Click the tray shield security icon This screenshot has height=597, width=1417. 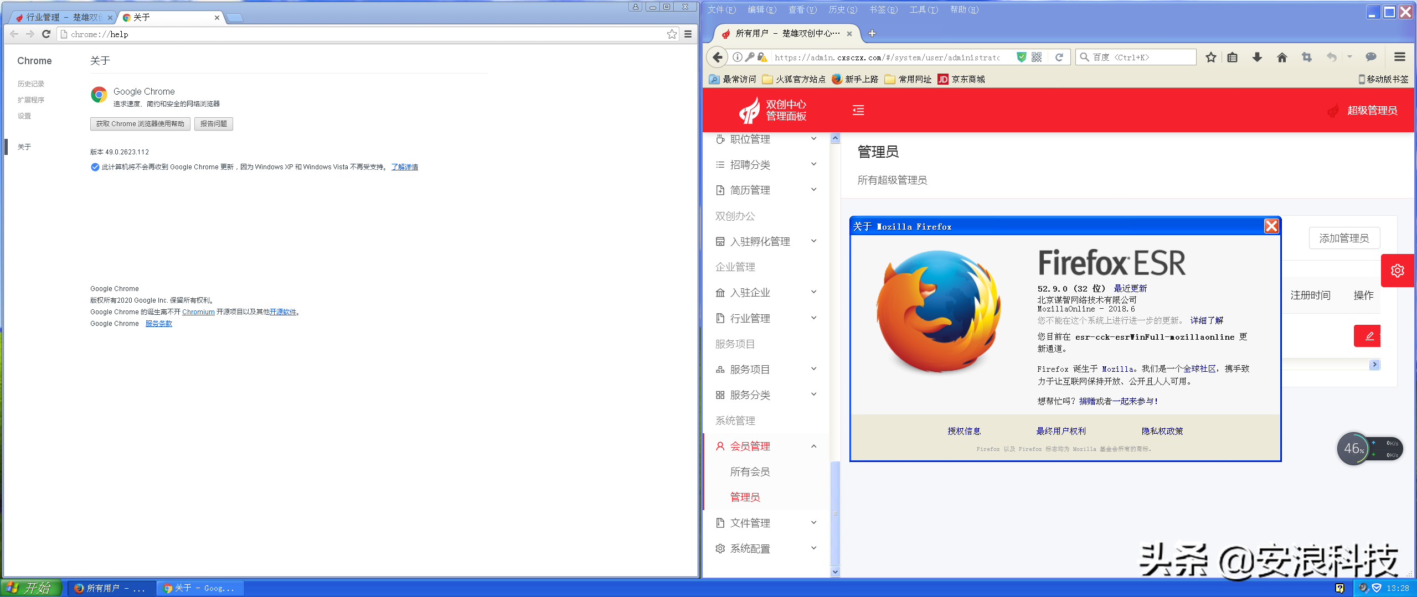pos(1377,588)
